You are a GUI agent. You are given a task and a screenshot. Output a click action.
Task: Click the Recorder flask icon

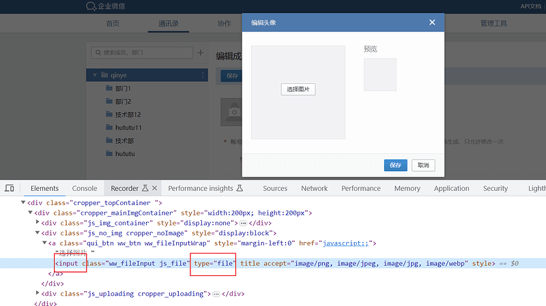(x=145, y=188)
